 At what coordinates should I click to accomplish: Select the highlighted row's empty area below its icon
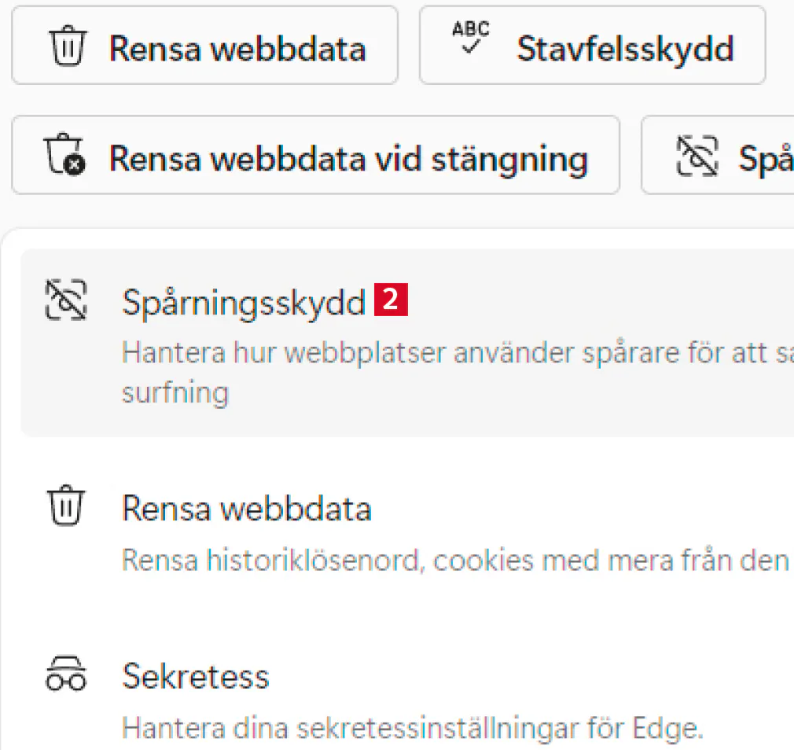click(68, 385)
